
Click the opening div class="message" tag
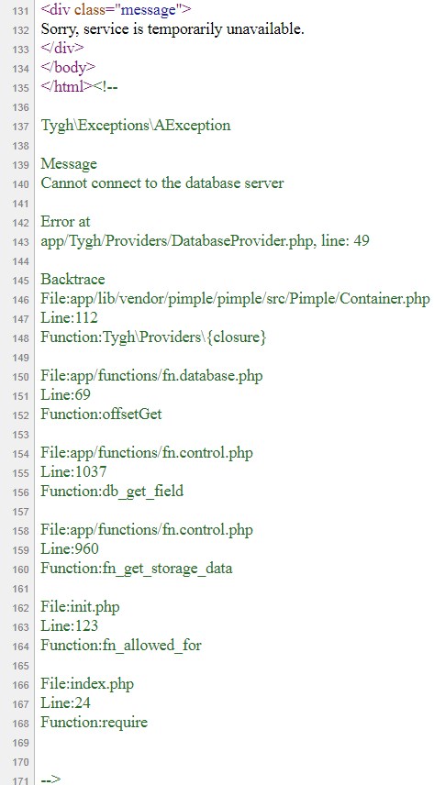coord(117,9)
